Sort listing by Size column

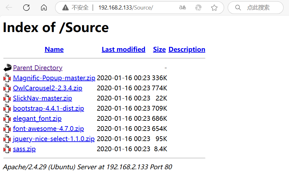(x=159, y=49)
